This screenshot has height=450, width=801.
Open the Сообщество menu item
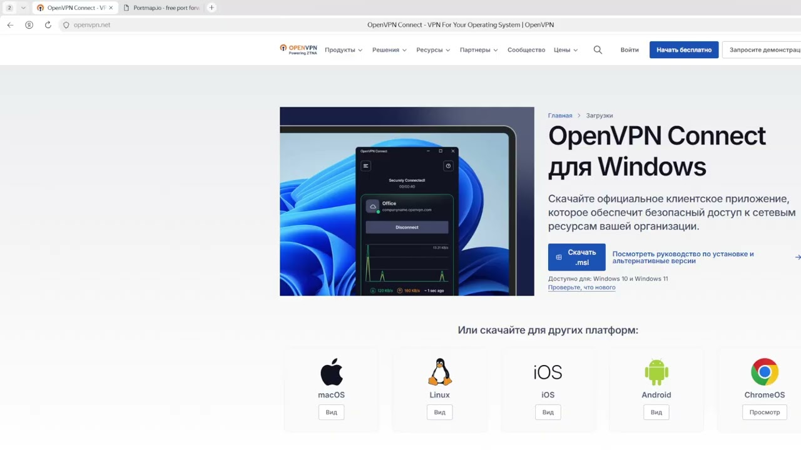(526, 50)
